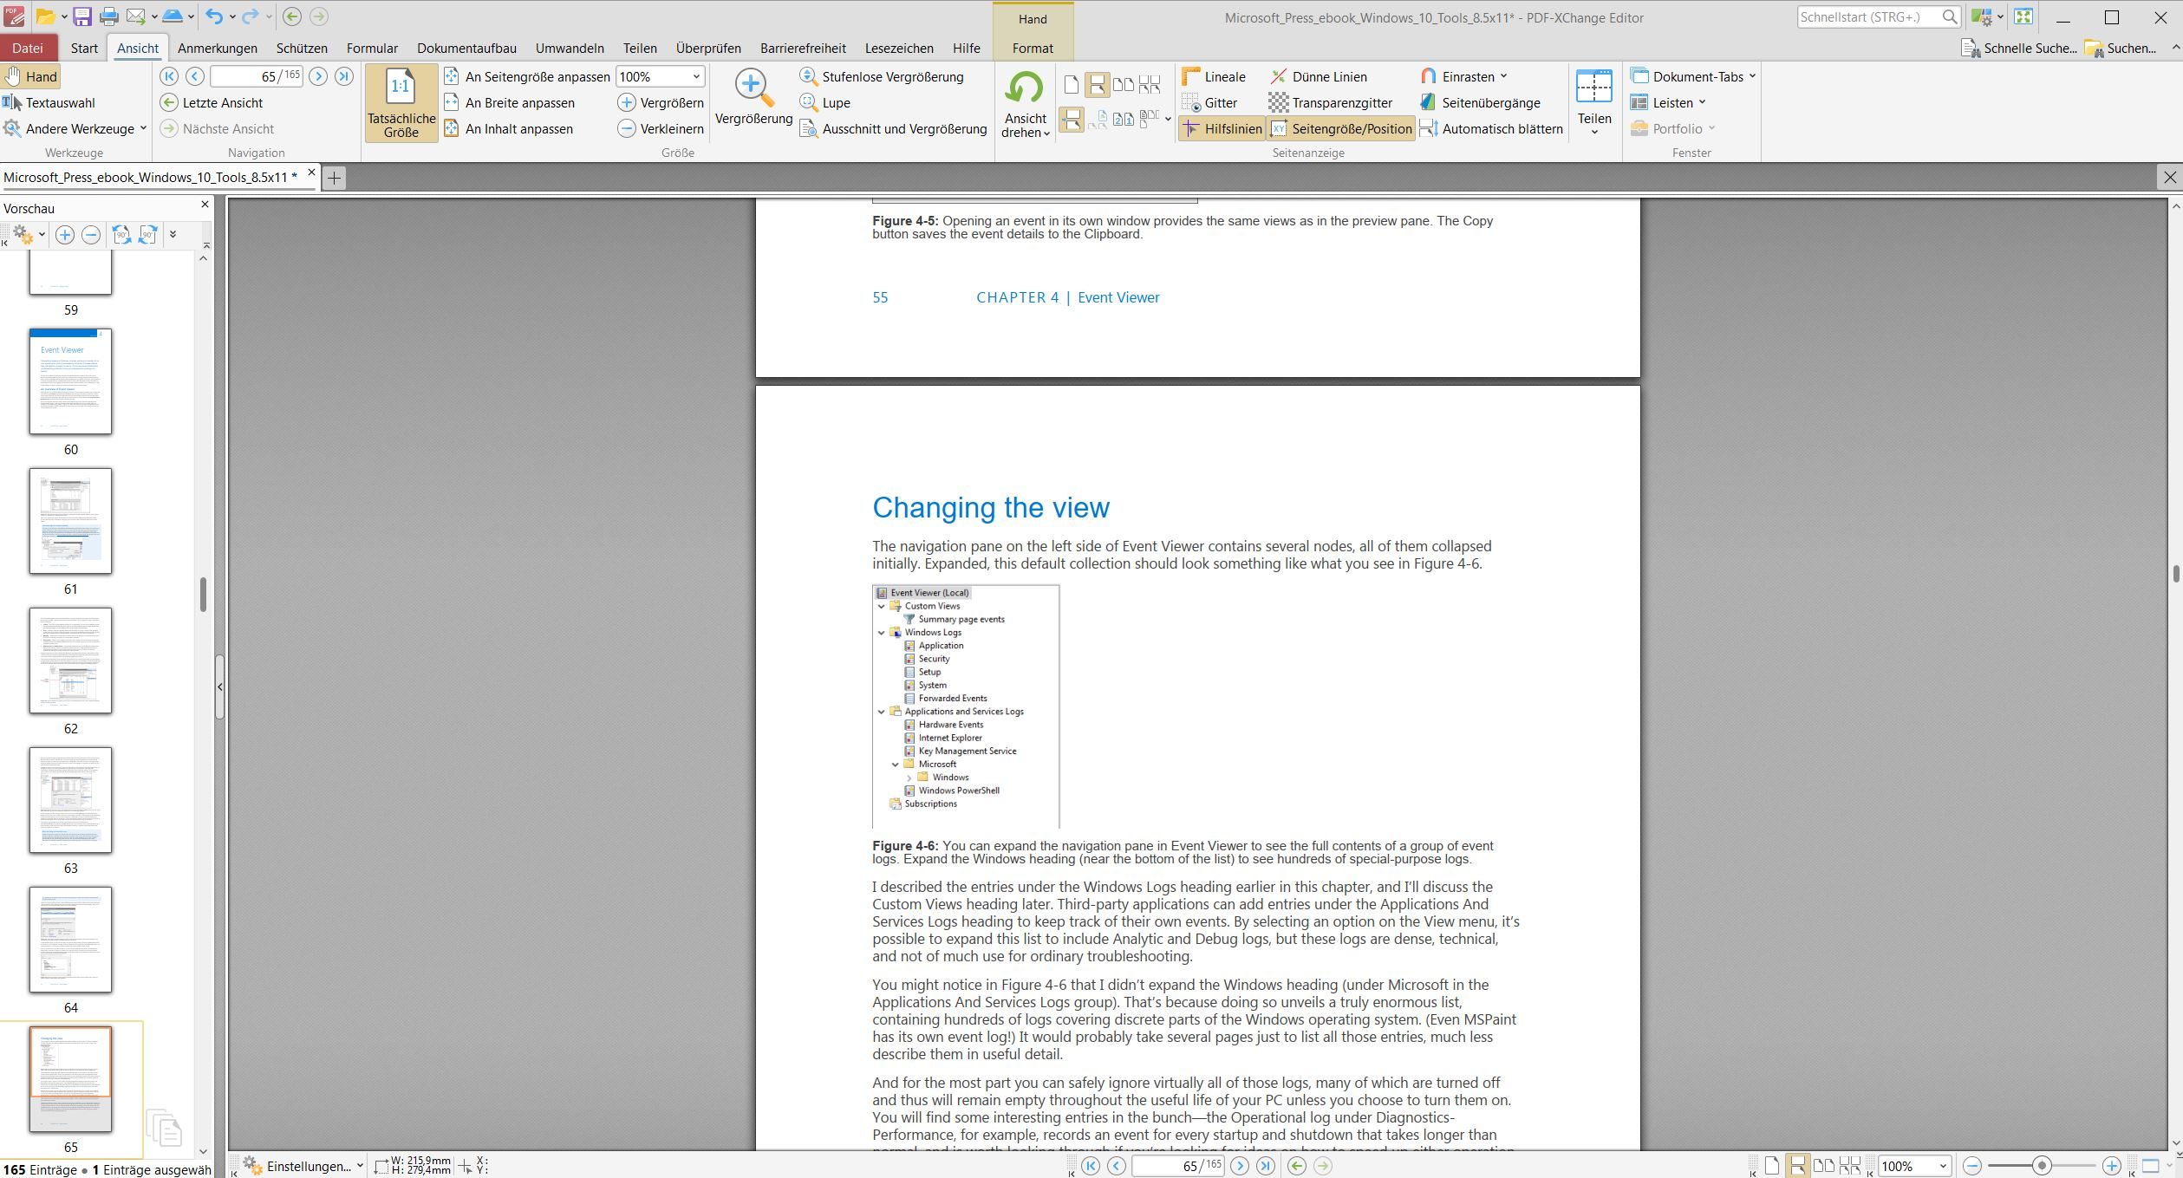Open the Datei menu

point(28,48)
